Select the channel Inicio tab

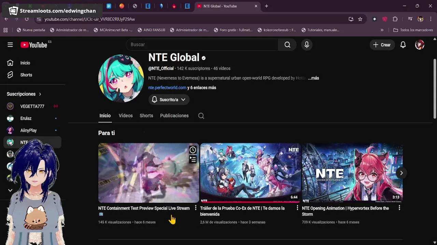(x=105, y=116)
